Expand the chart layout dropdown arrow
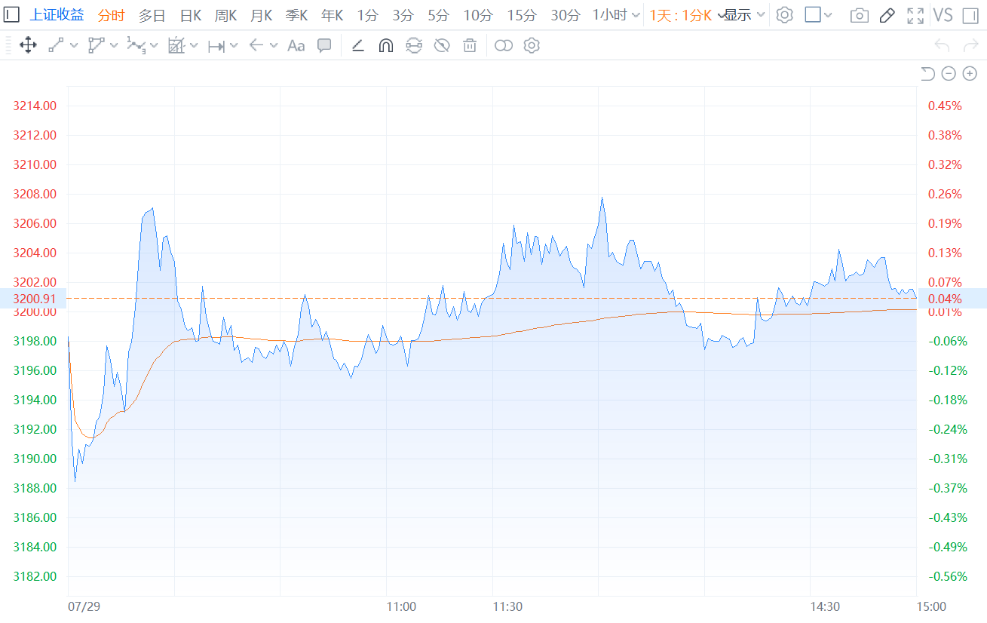 (829, 15)
